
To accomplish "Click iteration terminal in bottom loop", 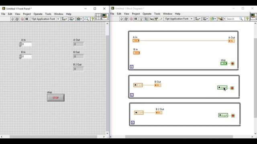I will pyautogui.click(x=133, y=122).
